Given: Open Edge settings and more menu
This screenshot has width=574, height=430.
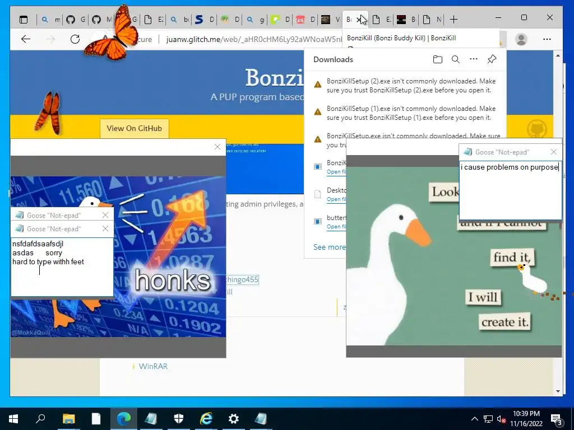Looking at the screenshot, I should 547,39.
